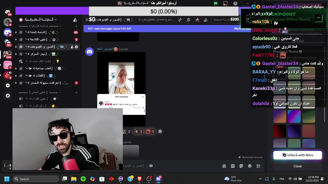
Task: Click create invite icon on selected channel row
Action: click(x=72, y=47)
